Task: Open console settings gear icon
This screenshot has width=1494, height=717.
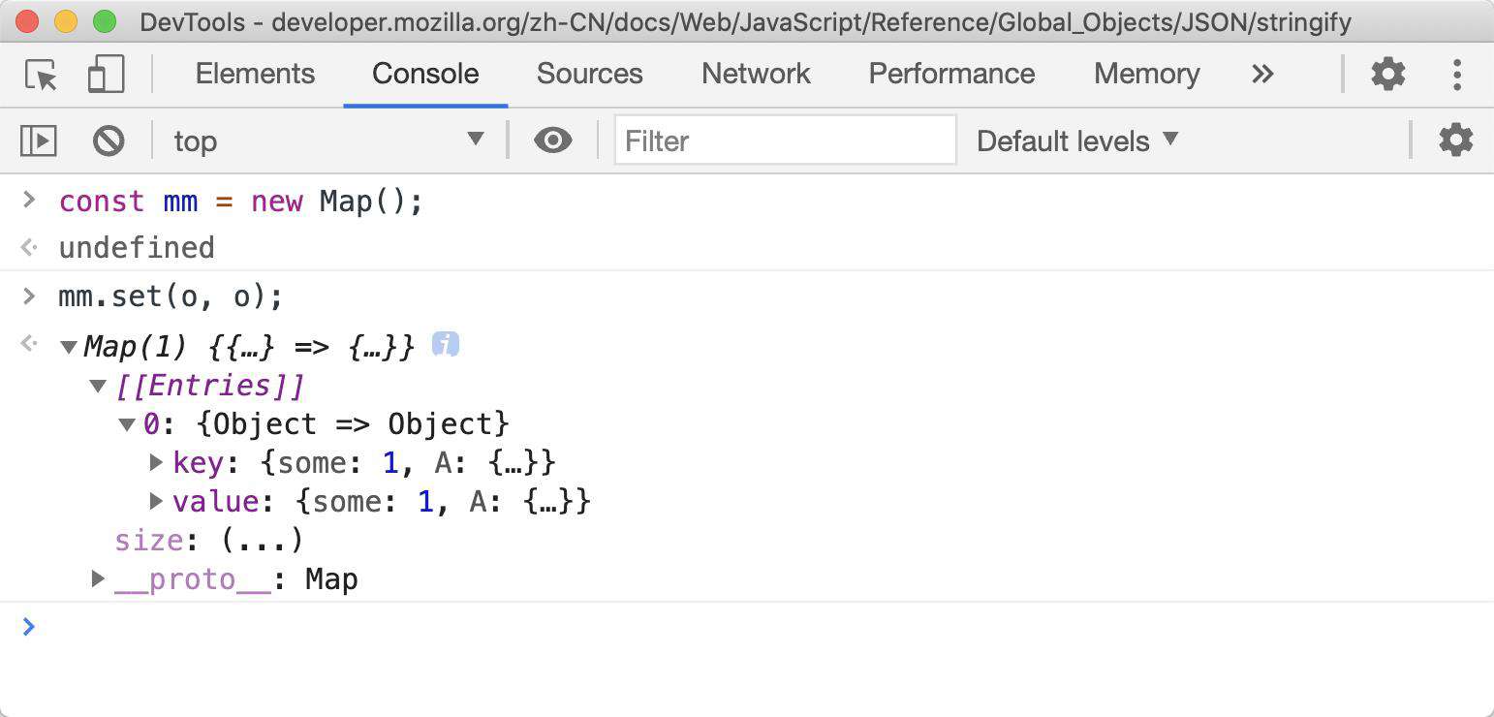Action: [1455, 140]
